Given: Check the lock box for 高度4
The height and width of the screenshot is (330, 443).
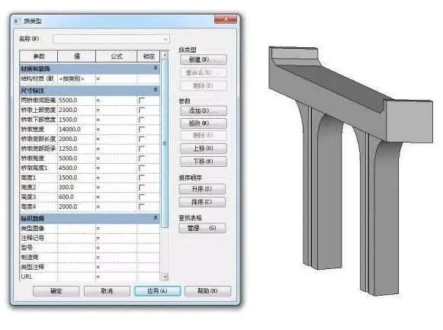Looking at the screenshot, I should [142, 207].
